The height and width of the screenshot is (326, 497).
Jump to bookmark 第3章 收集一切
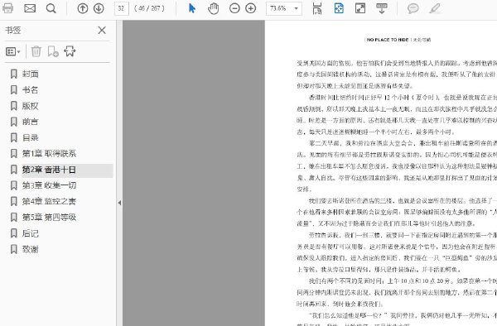click(49, 185)
